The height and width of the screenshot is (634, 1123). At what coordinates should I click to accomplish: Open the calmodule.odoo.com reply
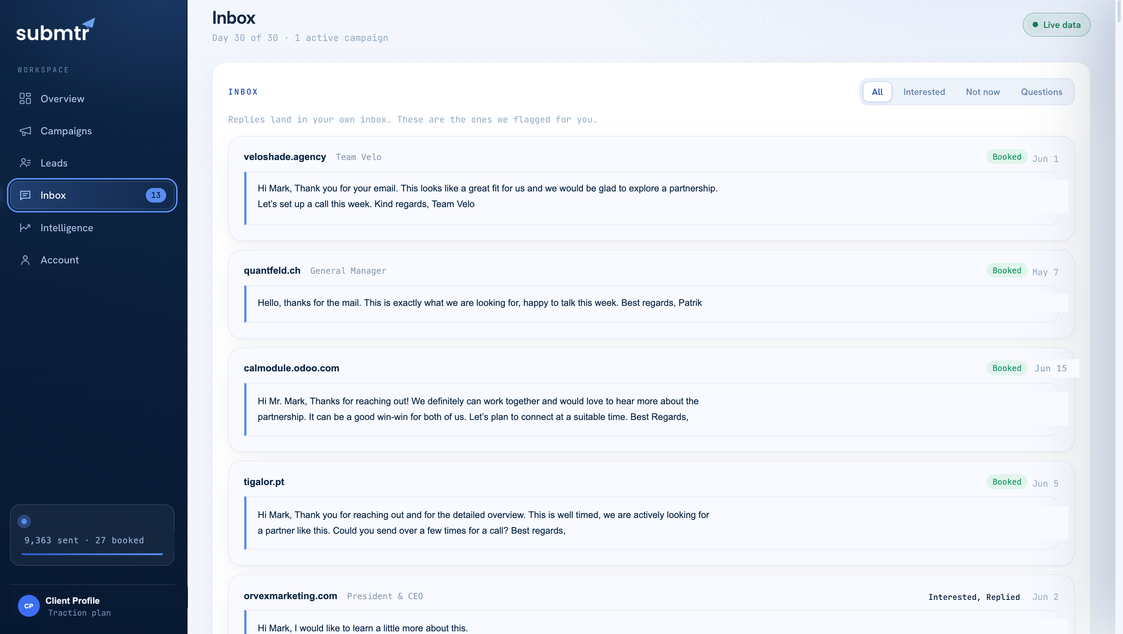[x=651, y=399]
